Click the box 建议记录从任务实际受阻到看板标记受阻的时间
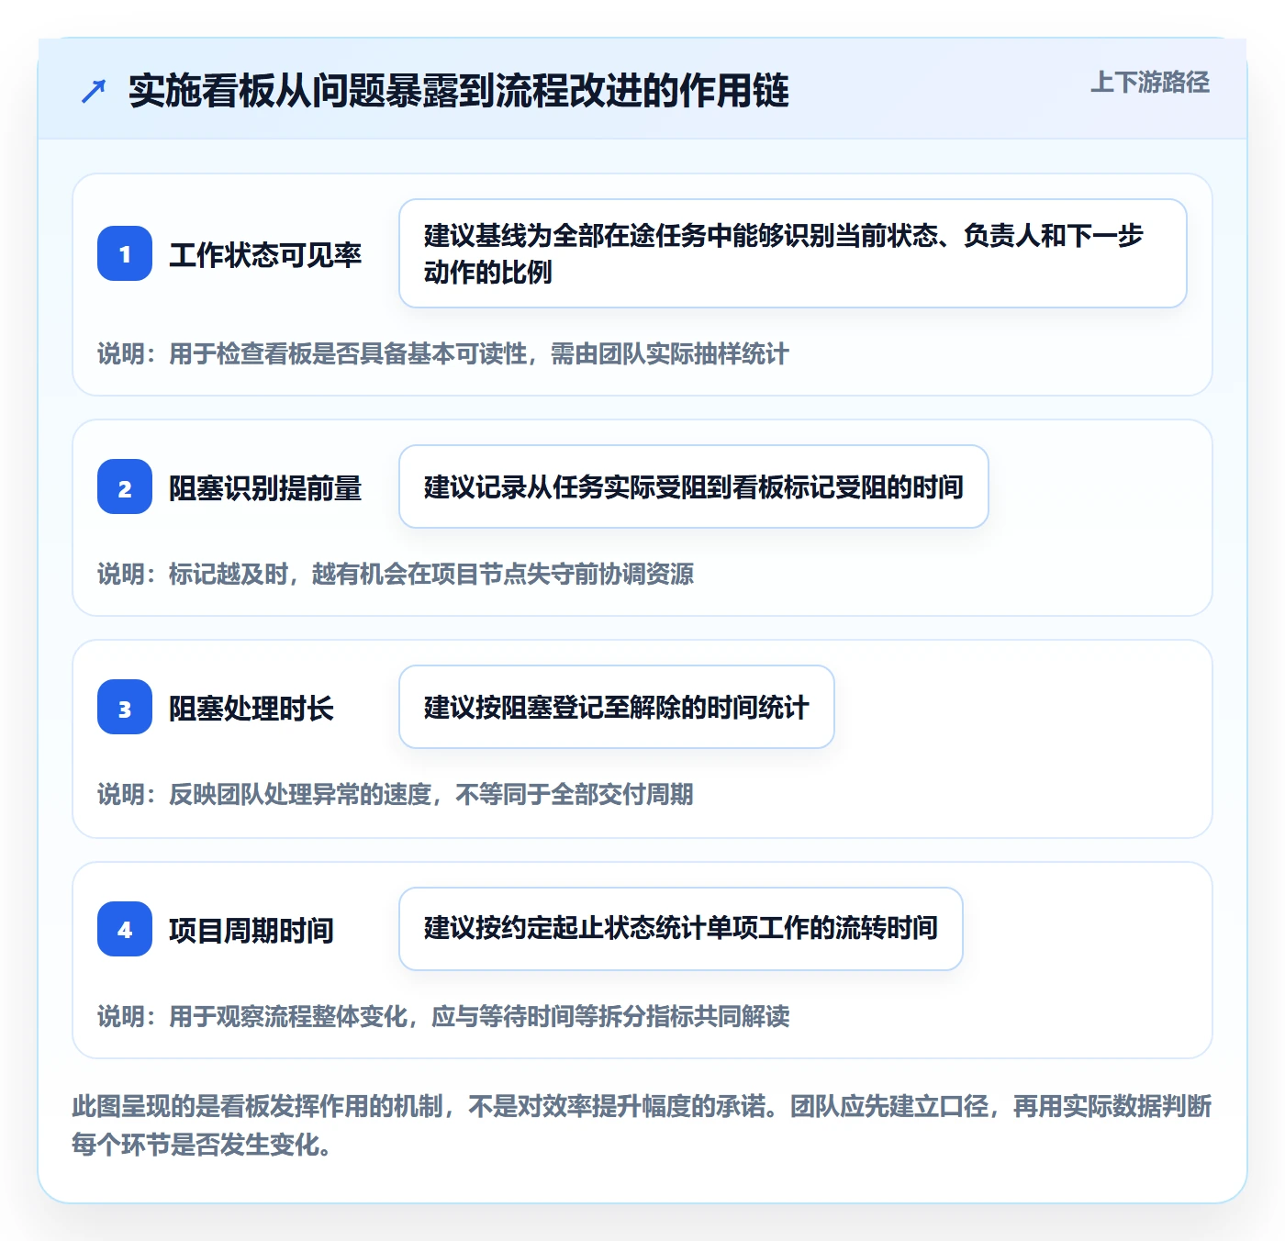 694,486
